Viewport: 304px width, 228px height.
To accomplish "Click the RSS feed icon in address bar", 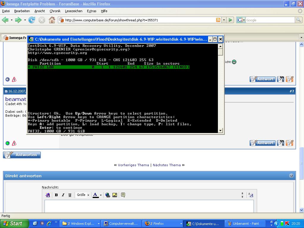I will coord(218,20).
